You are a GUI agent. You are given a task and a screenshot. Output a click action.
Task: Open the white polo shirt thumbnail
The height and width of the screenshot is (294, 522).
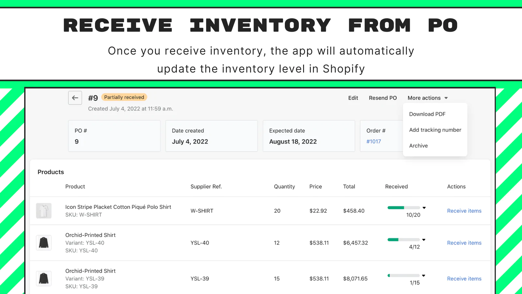pos(44,211)
